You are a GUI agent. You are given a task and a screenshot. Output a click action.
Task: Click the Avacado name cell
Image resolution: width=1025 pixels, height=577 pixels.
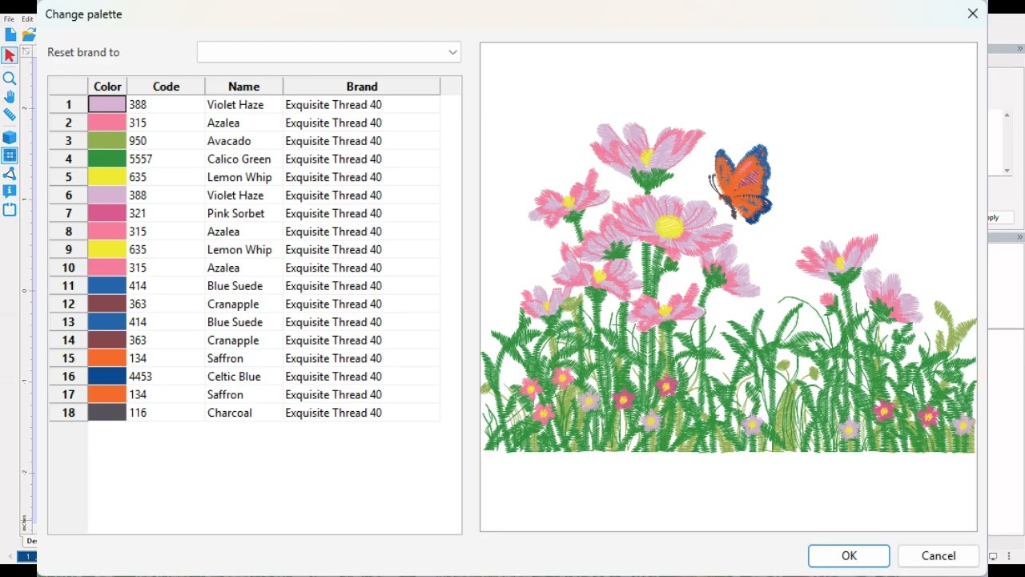[243, 141]
